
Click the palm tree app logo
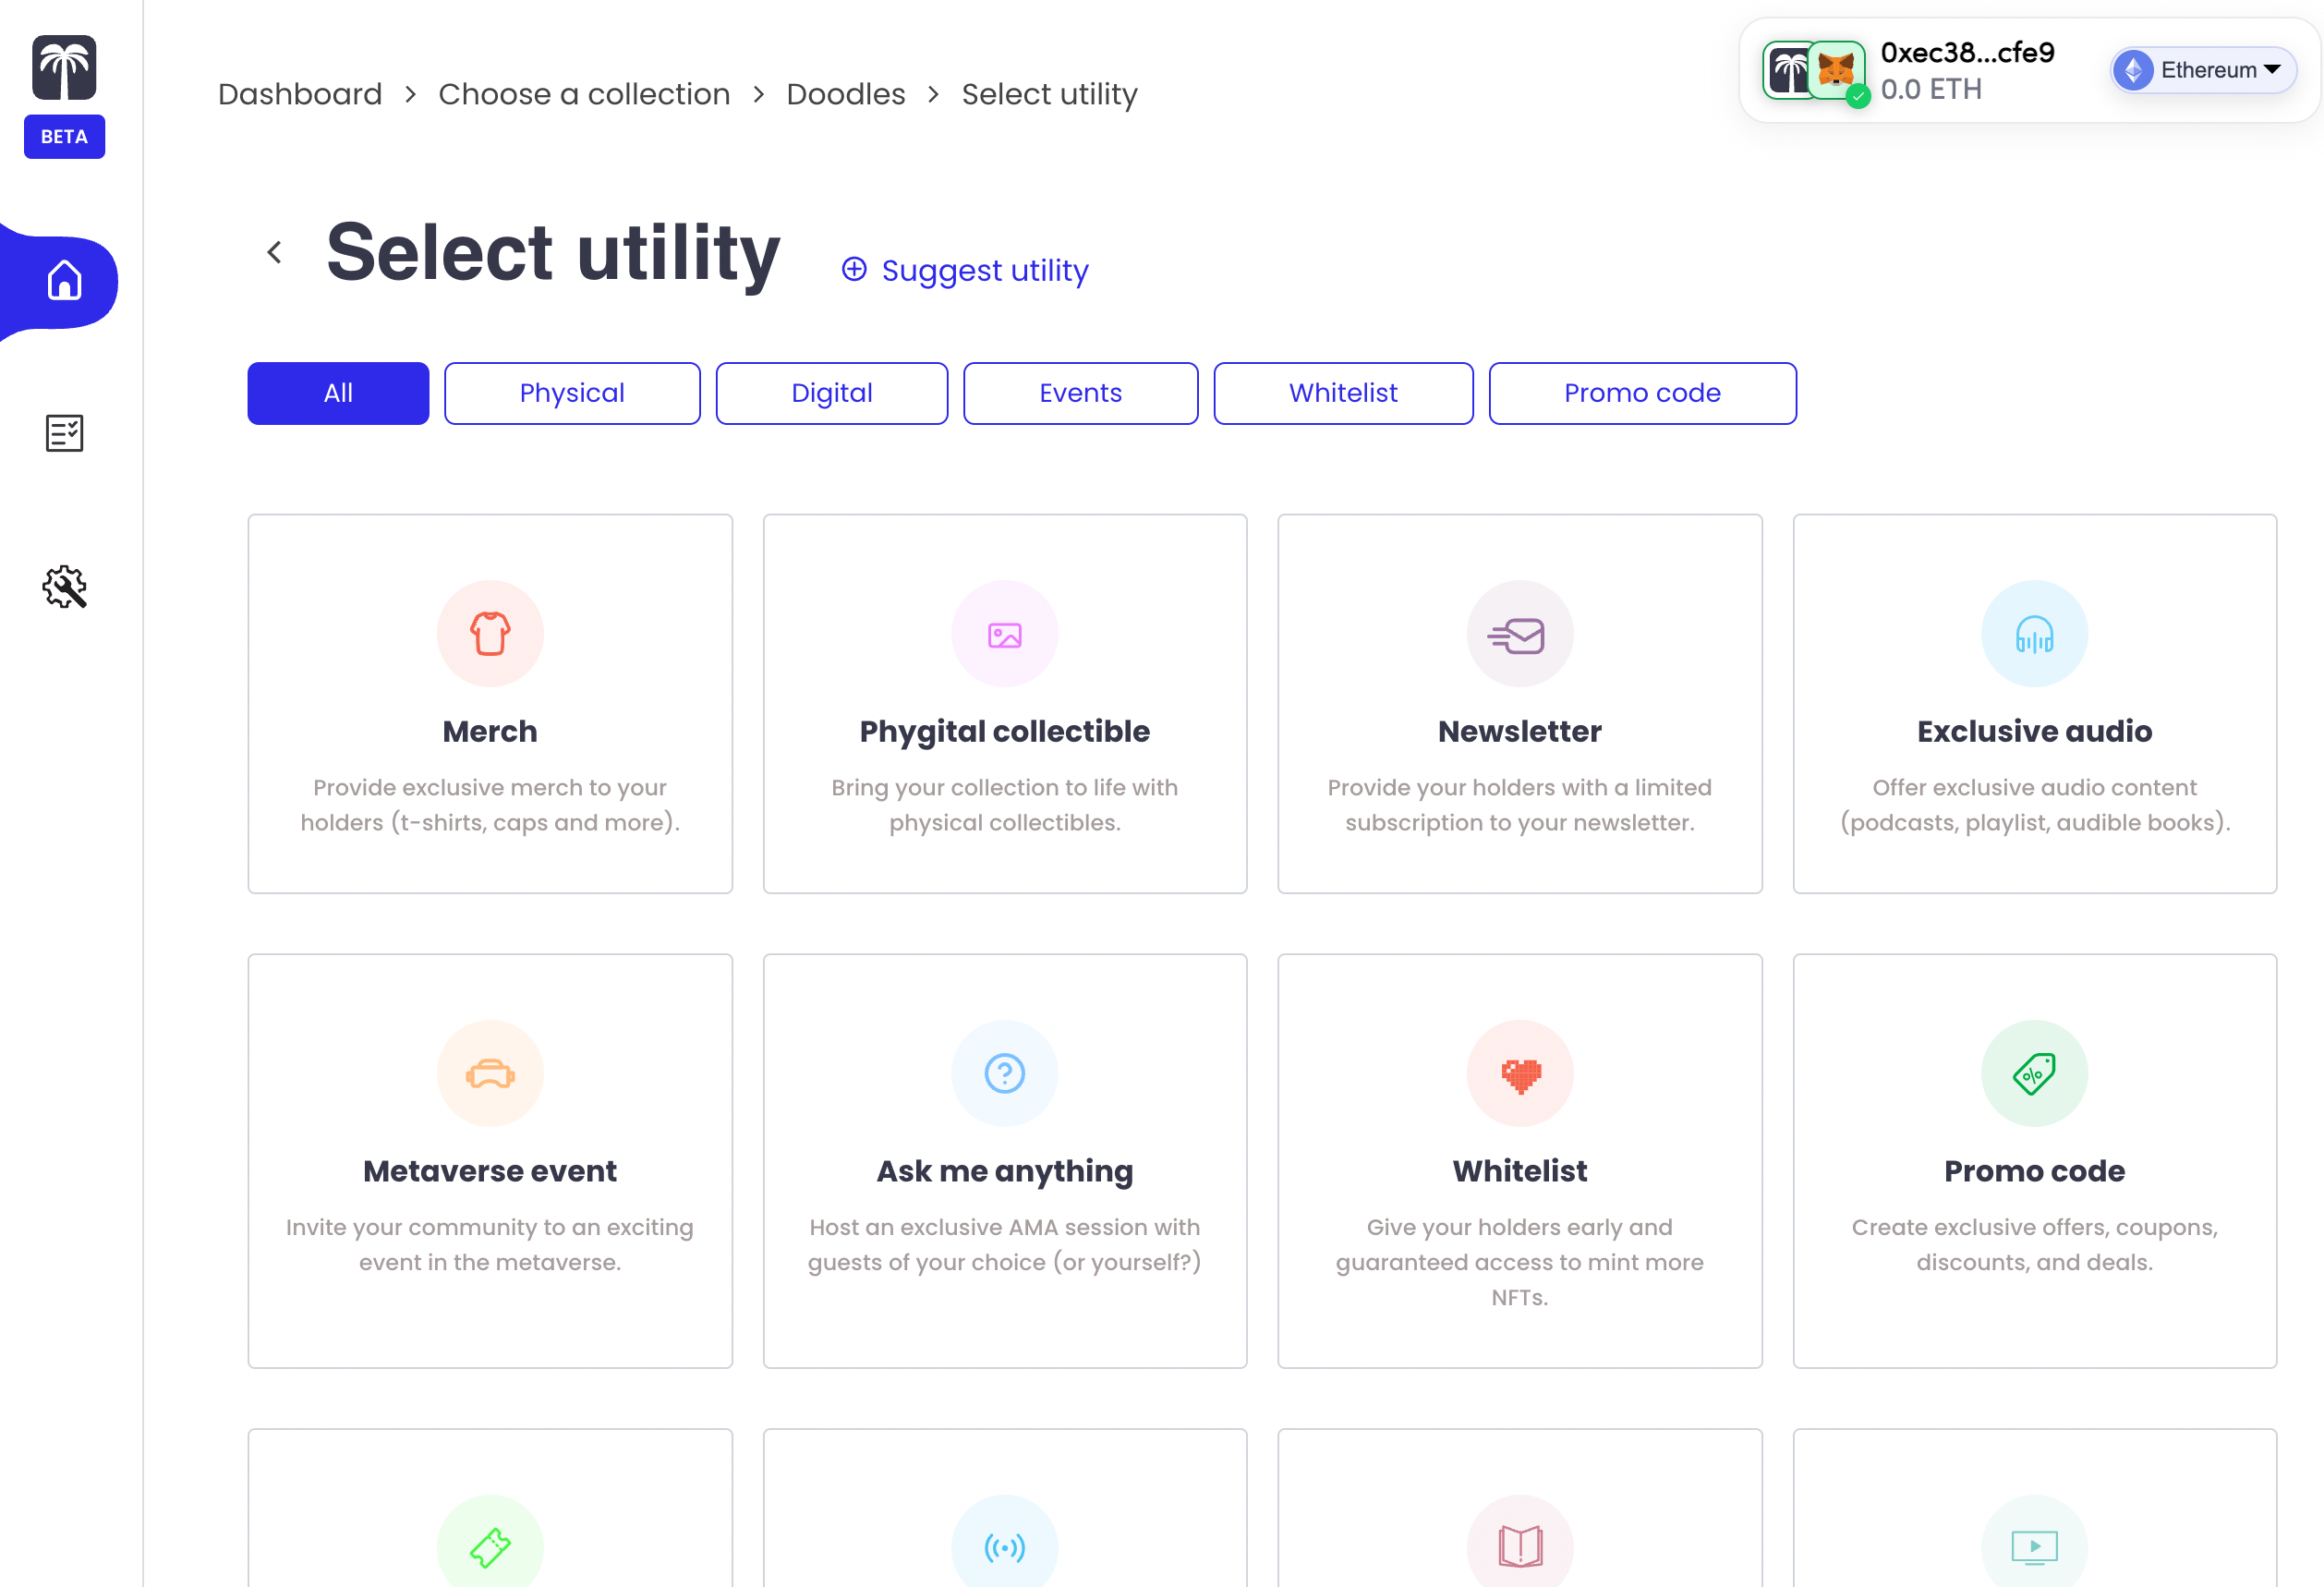click(64, 68)
